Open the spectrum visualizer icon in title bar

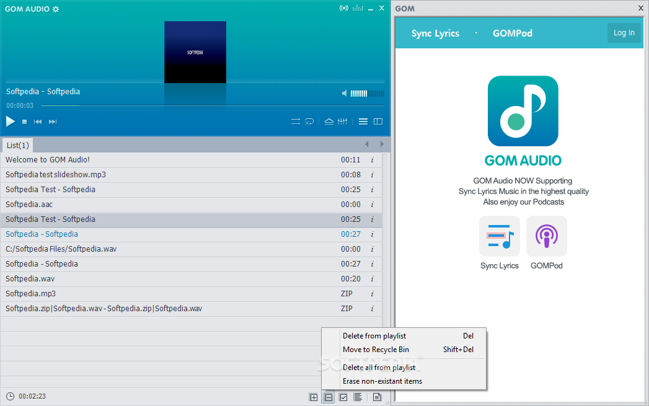click(358, 8)
